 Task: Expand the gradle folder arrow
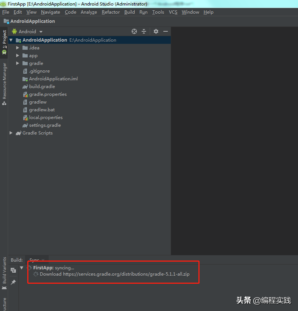[17, 63]
